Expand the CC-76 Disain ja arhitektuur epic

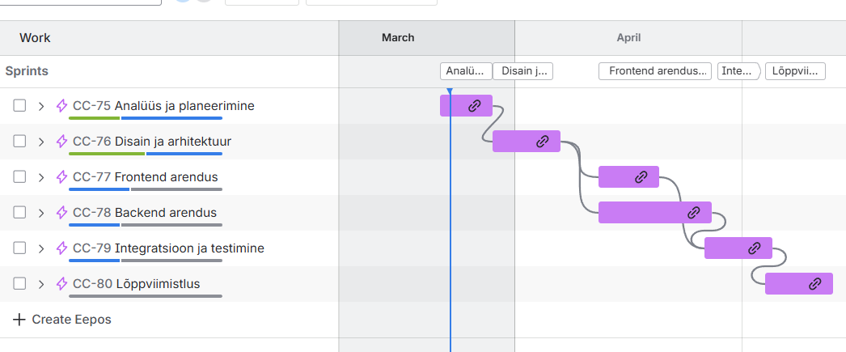click(41, 142)
